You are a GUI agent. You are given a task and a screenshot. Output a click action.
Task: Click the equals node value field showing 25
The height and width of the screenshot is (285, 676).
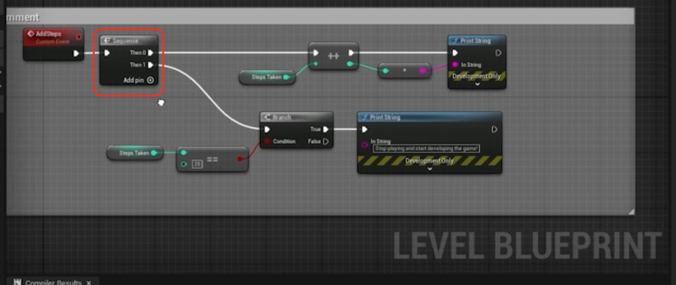(x=197, y=164)
